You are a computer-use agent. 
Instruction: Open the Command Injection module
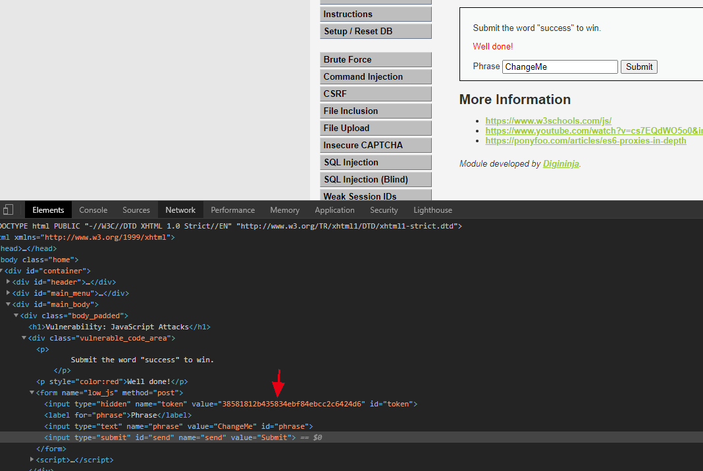(376, 76)
